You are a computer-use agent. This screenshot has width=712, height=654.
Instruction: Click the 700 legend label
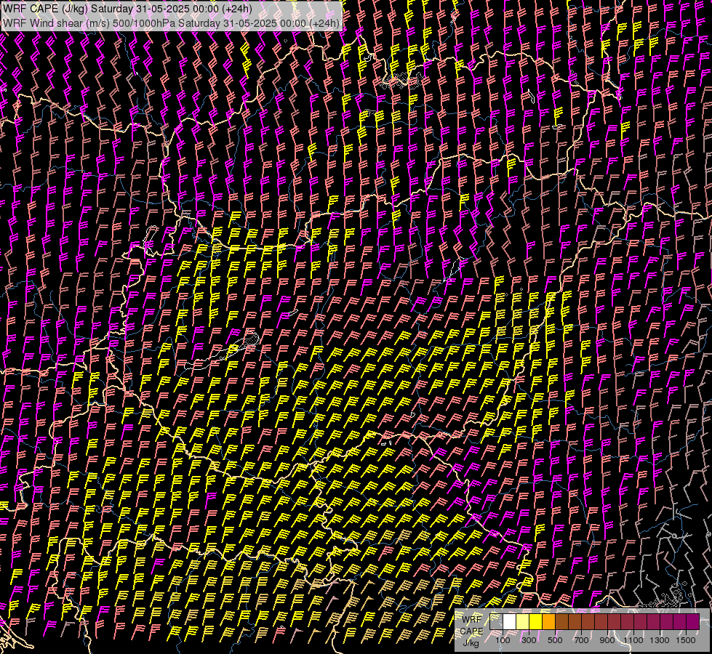click(581, 640)
